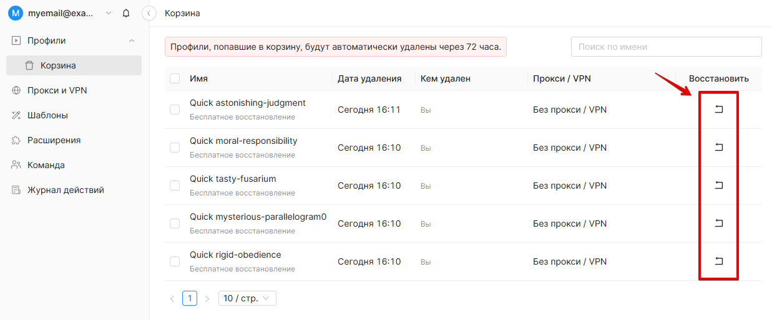Screen dimensions: 772x320
Task: Open the 10 / стр. page size dropdown
Action: pos(247,298)
